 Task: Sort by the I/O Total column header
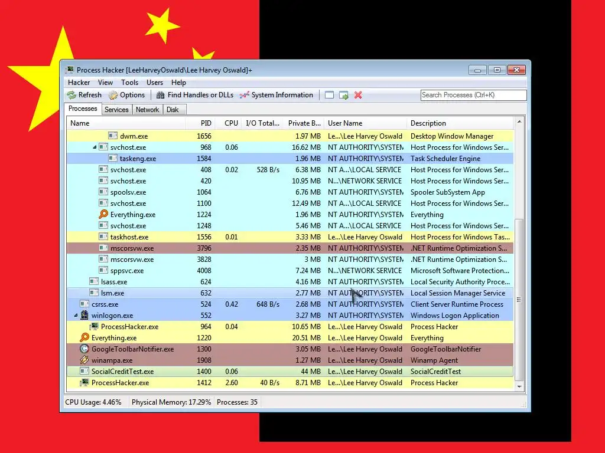tap(262, 123)
